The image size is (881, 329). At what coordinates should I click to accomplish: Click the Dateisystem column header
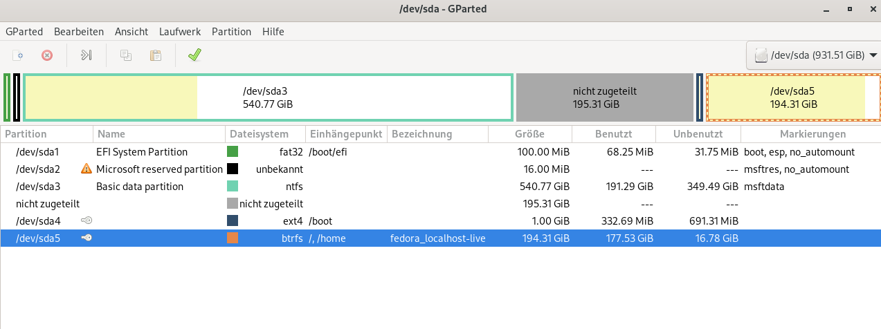[266, 134]
